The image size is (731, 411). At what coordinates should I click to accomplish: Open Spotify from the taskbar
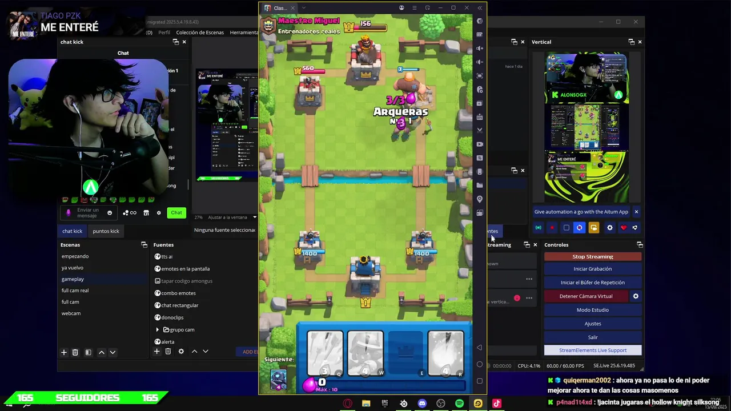(459, 404)
